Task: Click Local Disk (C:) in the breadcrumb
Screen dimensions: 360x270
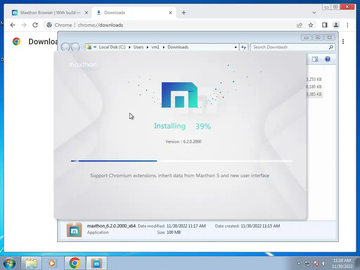Action: pos(112,47)
